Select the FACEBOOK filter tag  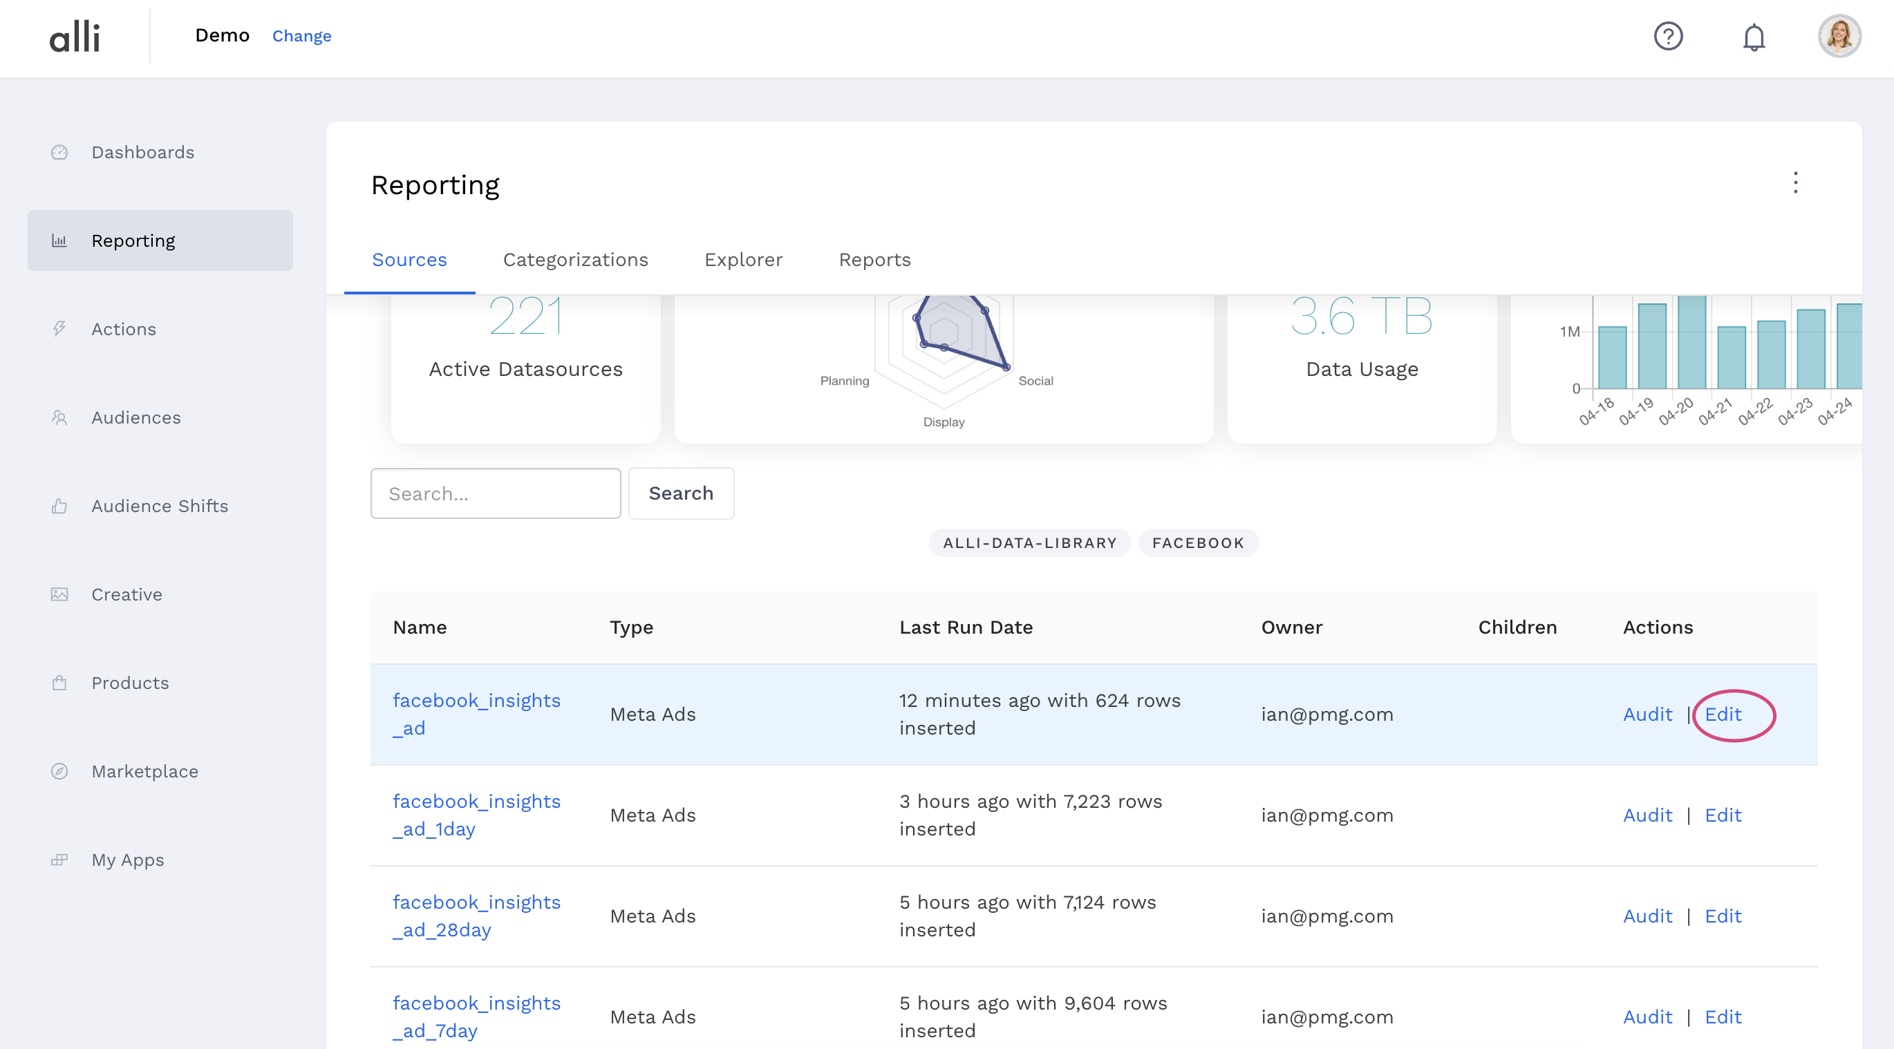tap(1197, 542)
